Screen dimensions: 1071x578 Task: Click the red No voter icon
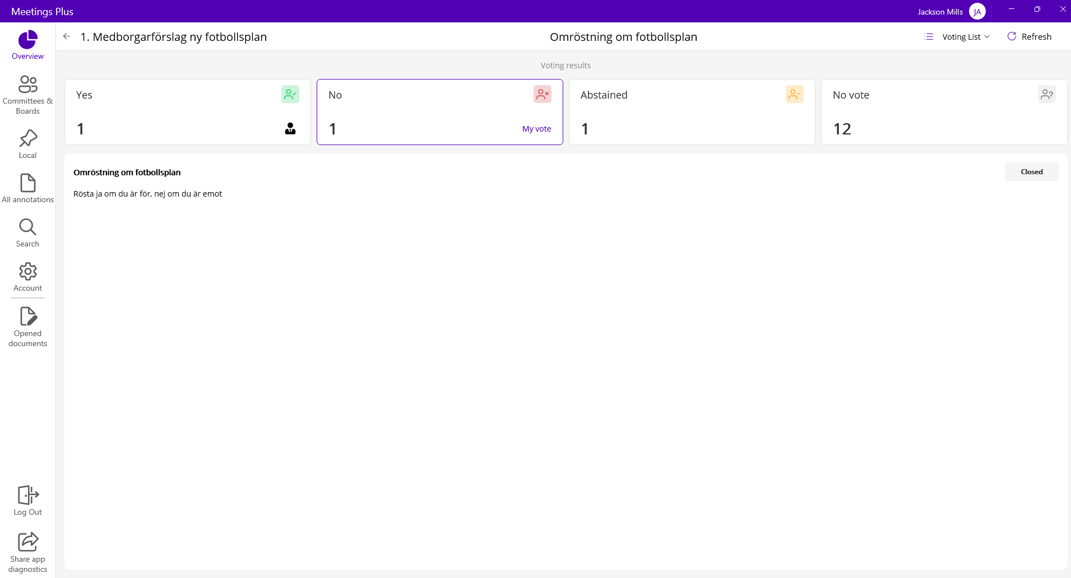(543, 94)
